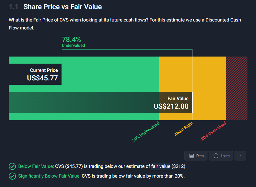Screen dimensions: 256x187
Task: Click the table icon on the Data button
Action: coord(191,156)
